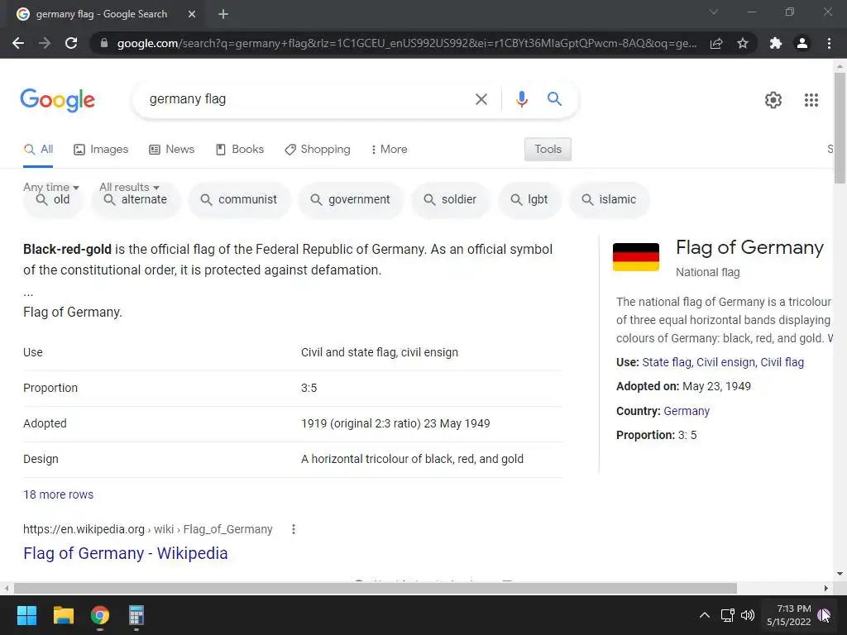
Task: Open the Any time dropdown
Action: (51, 187)
